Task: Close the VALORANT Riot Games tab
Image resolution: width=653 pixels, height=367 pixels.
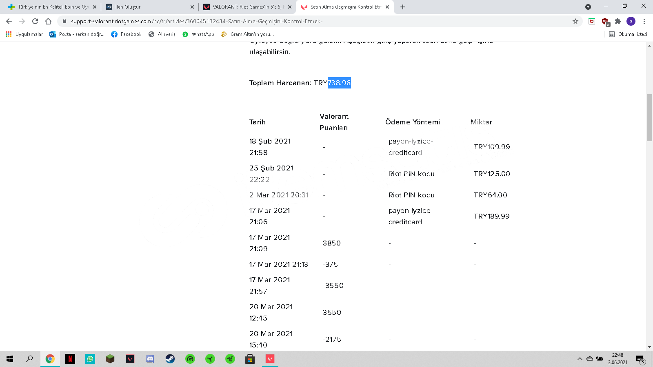Action: (290, 7)
